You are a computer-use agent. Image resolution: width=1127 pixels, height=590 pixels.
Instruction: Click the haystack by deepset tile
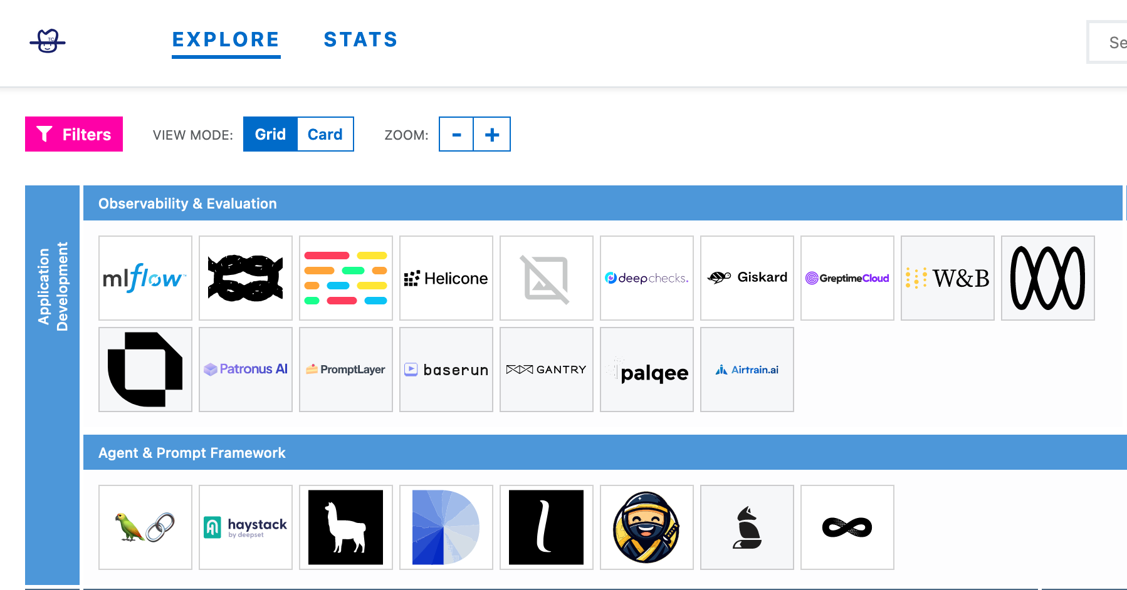click(x=246, y=527)
